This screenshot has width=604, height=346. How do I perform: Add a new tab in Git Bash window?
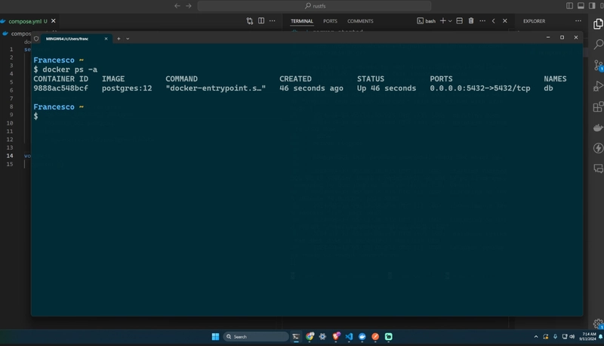point(119,39)
